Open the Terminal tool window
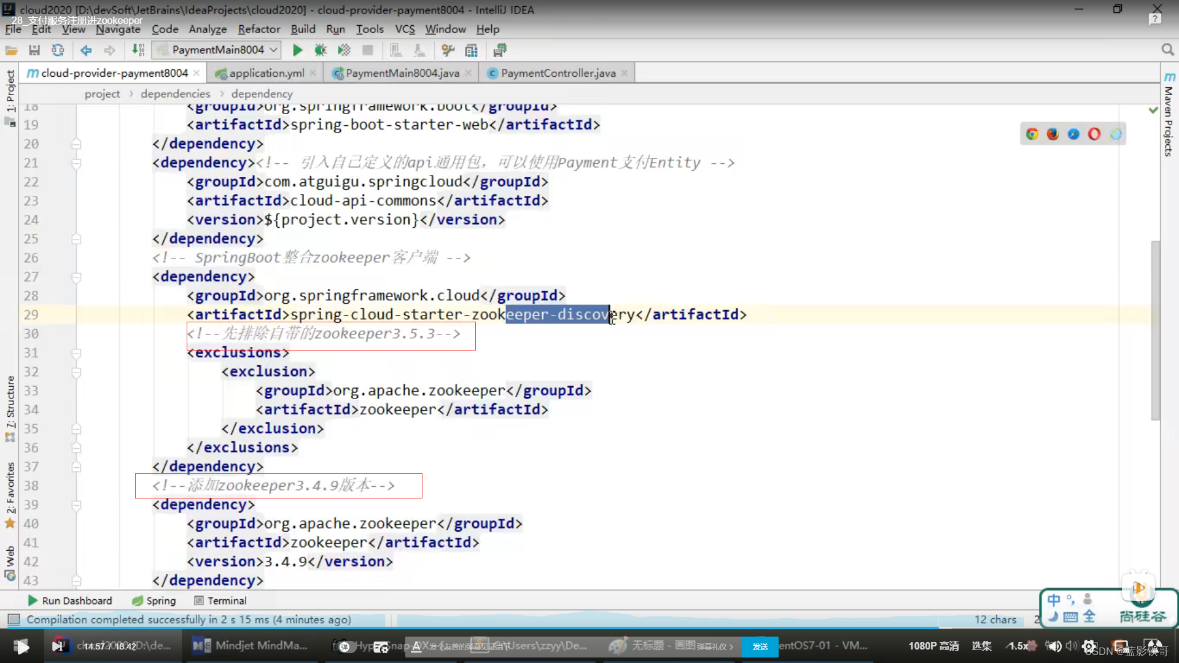Screen dimensions: 1179x663 (x=220, y=600)
